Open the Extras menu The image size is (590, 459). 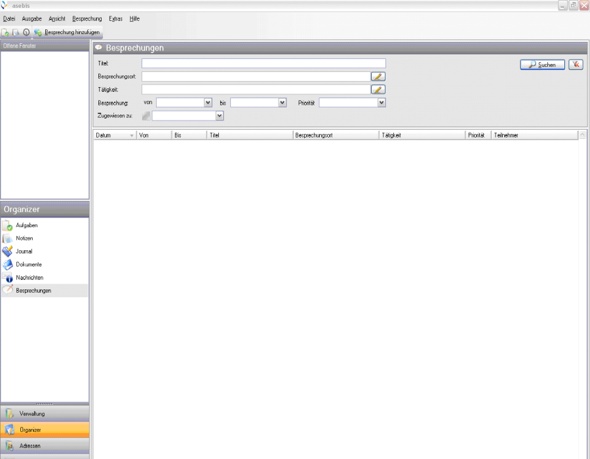click(115, 19)
